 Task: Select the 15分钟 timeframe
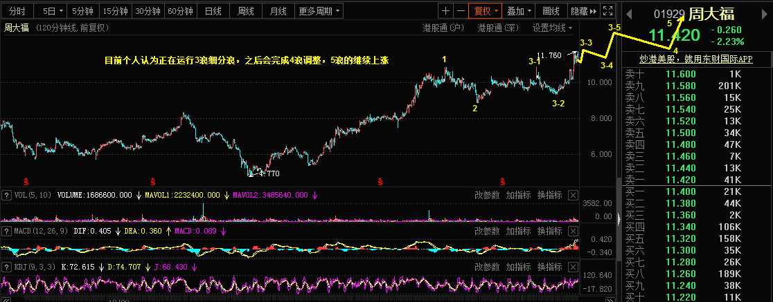(x=116, y=11)
